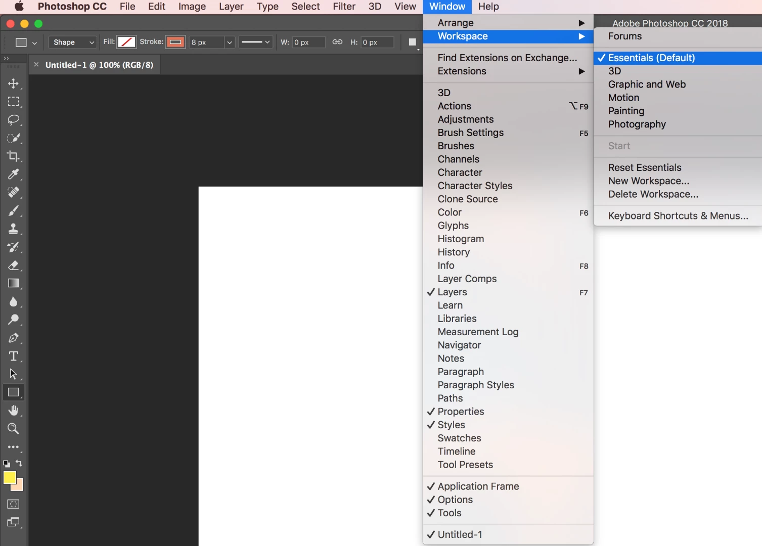
Task: Click the shape width W field
Action: [x=308, y=42]
